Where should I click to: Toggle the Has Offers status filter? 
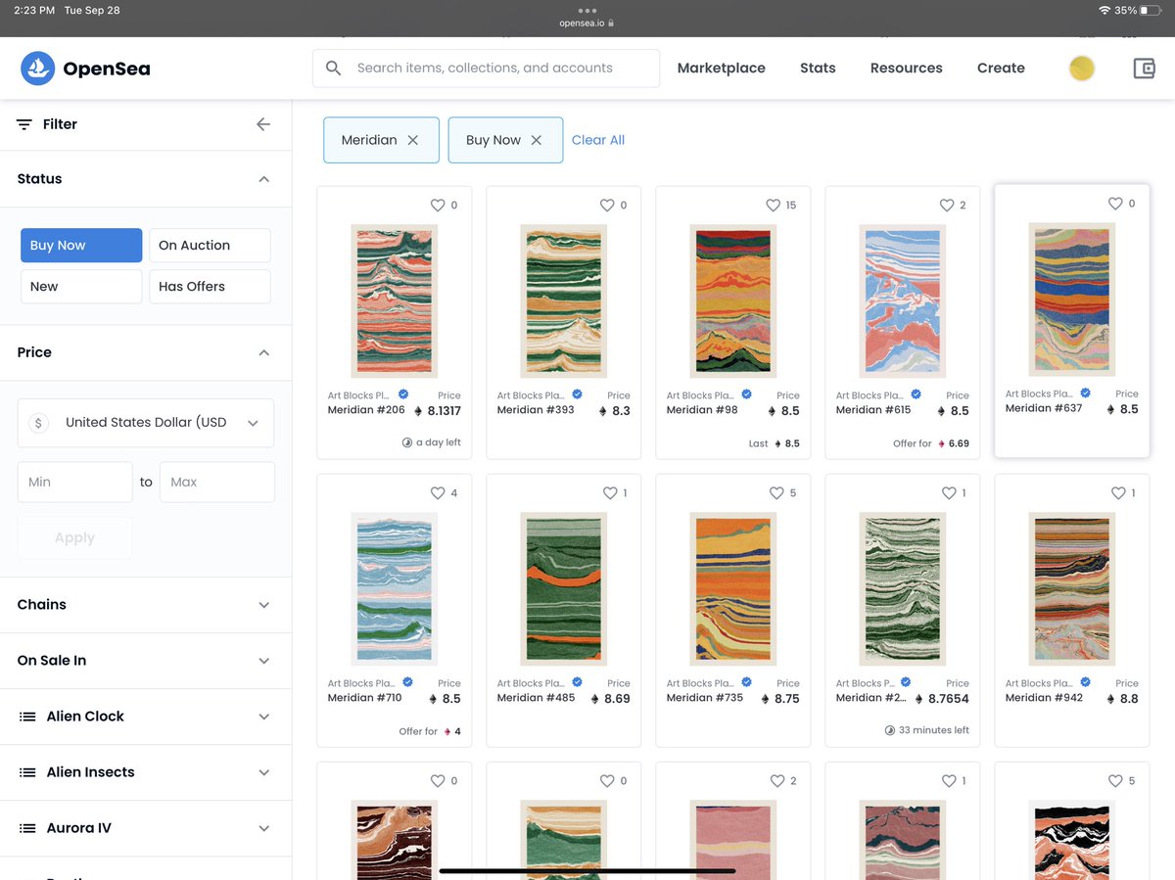pos(210,287)
